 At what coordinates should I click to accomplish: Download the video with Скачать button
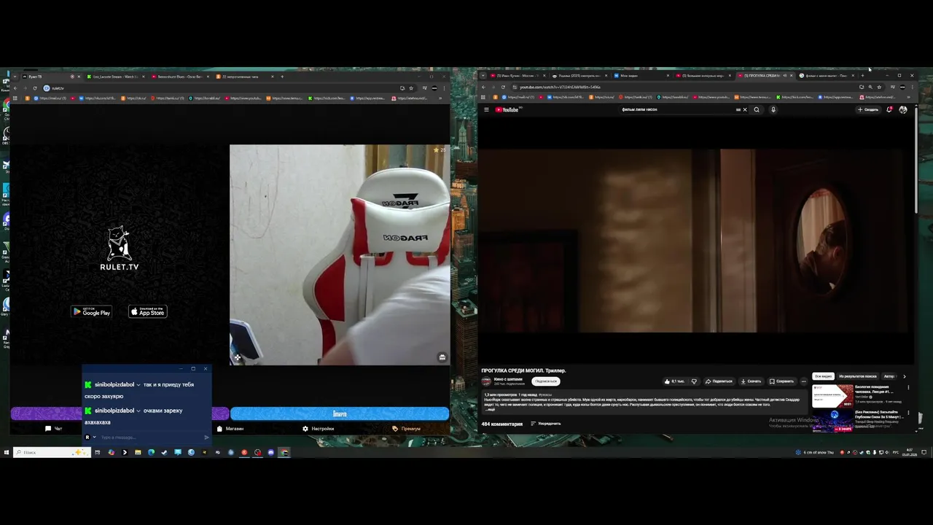(x=751, y=381)
